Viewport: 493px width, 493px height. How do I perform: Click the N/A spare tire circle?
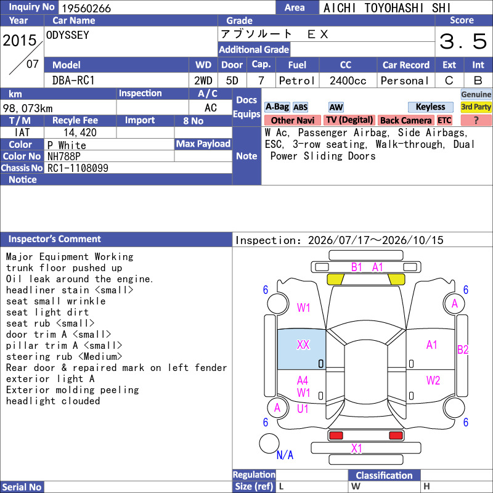click(x=269, y=443)
